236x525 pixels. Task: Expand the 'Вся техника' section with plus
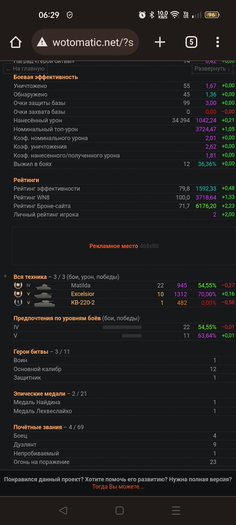pos(5,277)
